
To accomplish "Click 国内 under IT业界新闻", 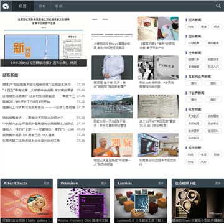I will [x=194, y=100].
